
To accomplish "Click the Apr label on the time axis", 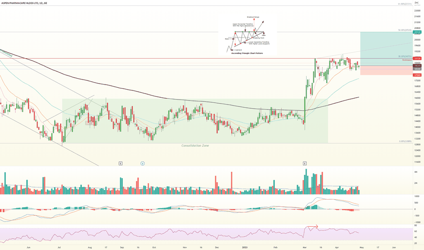I will (x=337, y=247).
